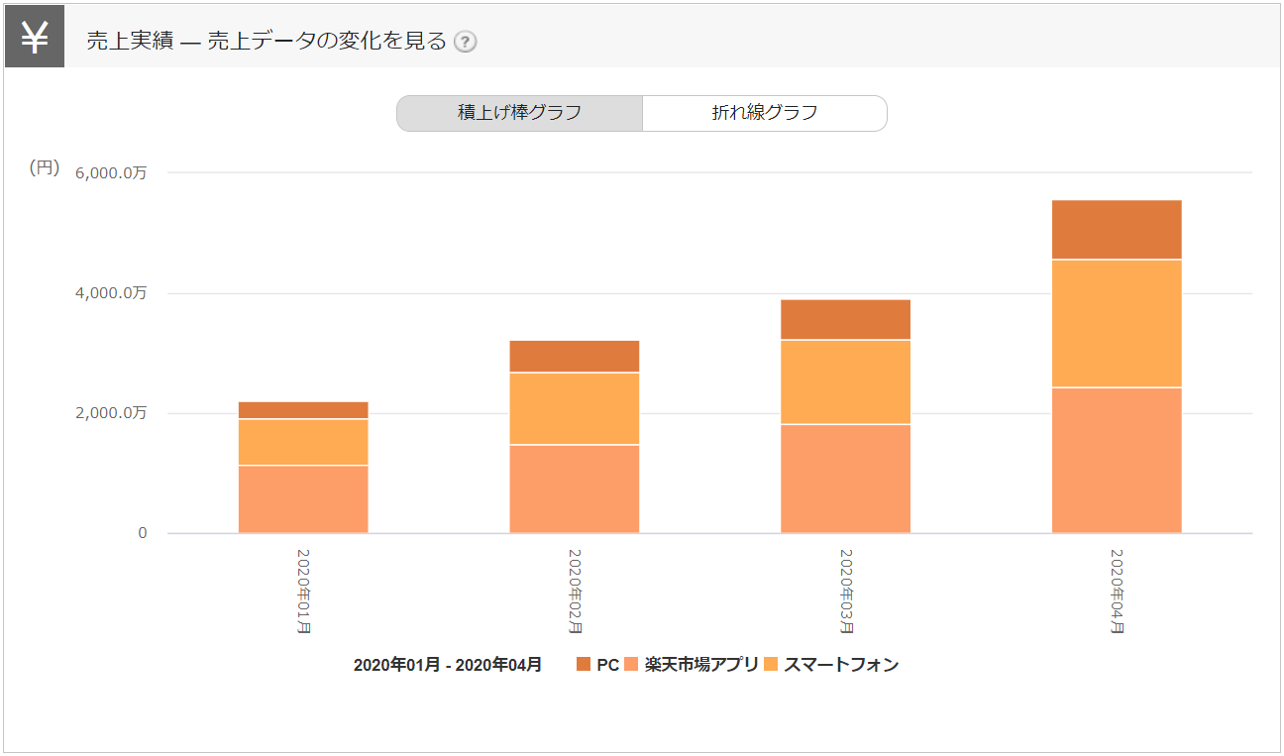Click the PC segment of the 2020年01月 bar
The height and width of the screenshot is (756, 1284).
(x=303, y=410)
